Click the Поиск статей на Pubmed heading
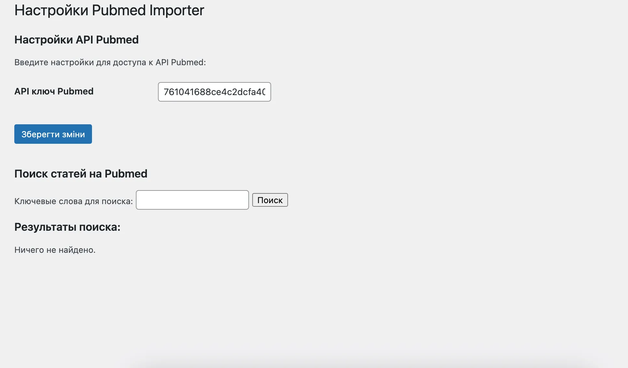Screen dimensions: 628x368 pos(81,174)
